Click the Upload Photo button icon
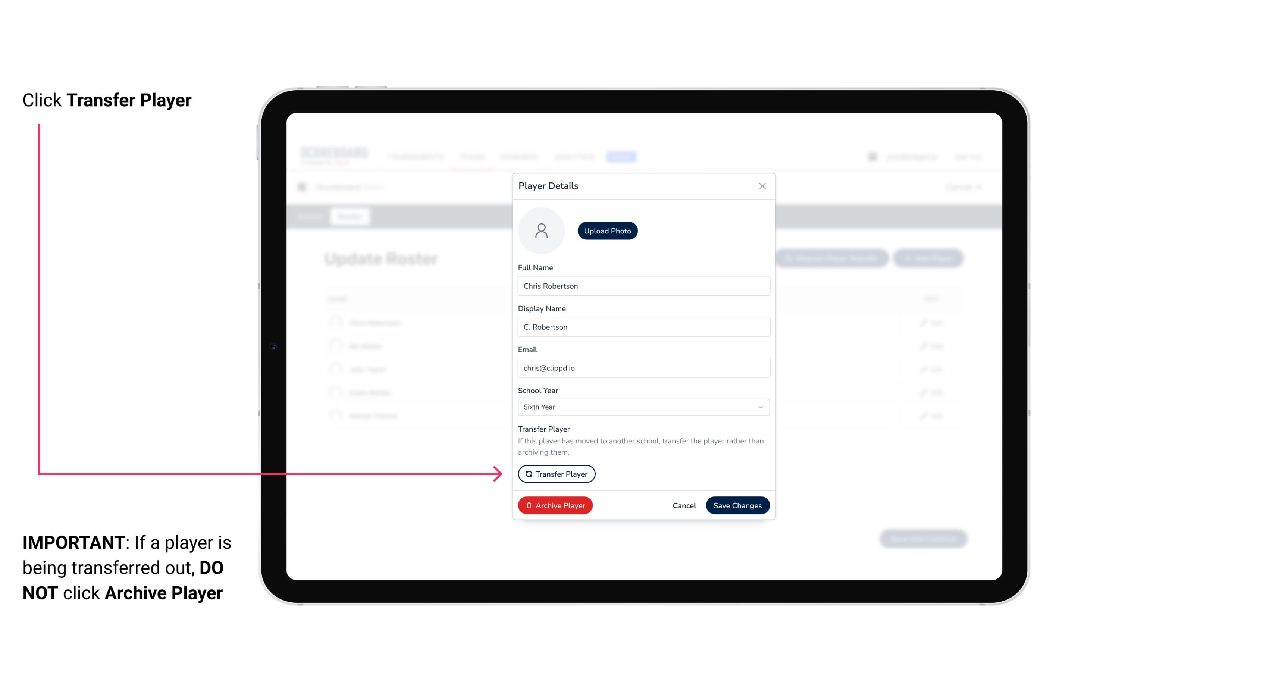1288x693 pixels. click(x=608, y=231)
